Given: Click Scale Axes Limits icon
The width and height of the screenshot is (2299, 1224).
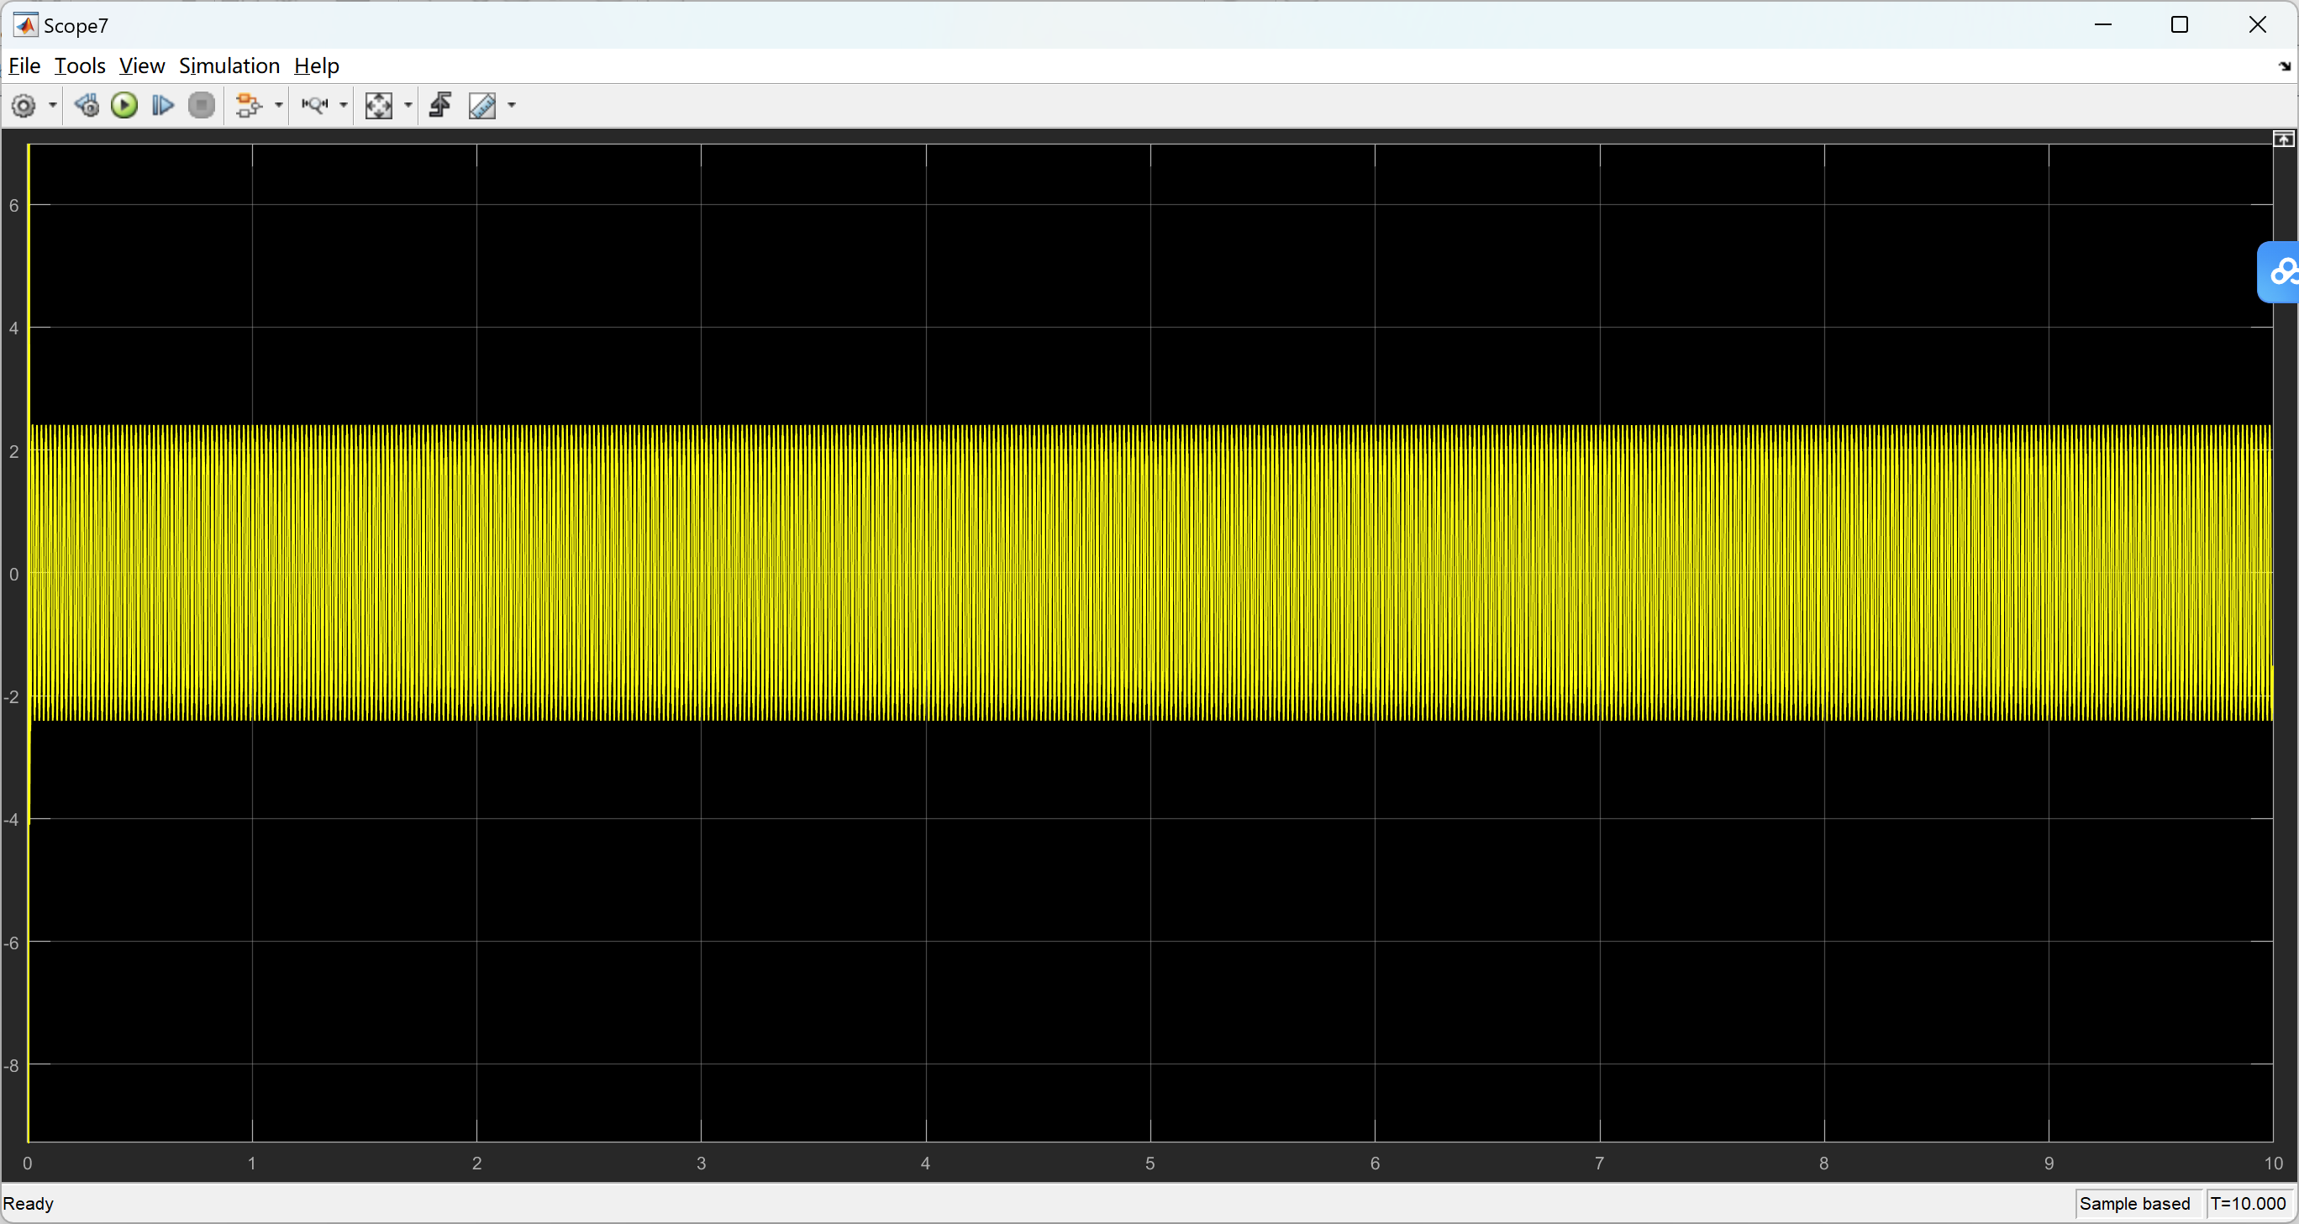Looking at the screenshot, I should pyautogui.click(x=378, y=106).
